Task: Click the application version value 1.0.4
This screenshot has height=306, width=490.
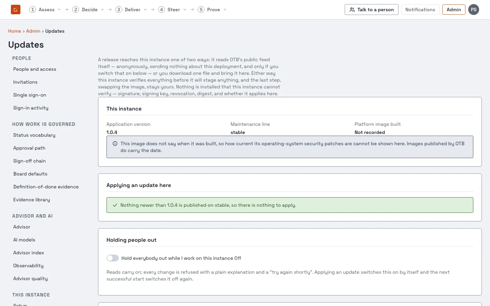Action: click(112, 132)
